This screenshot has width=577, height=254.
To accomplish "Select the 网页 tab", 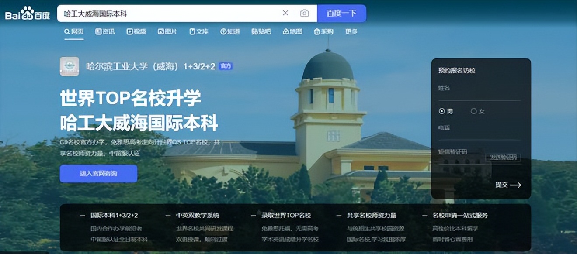I will click(74, 31).
